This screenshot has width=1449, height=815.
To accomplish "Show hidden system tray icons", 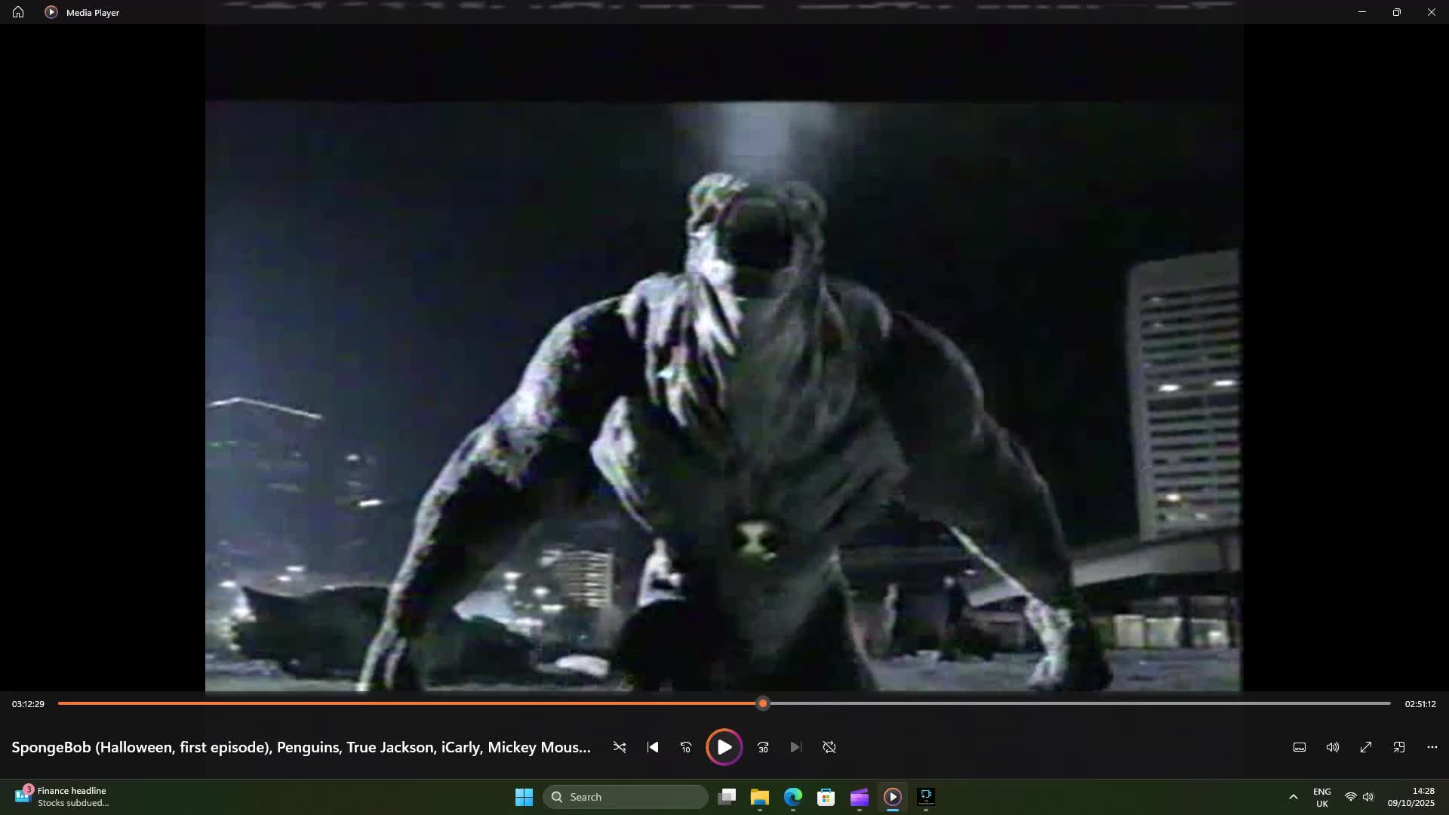I will (x=1293, y=797).
